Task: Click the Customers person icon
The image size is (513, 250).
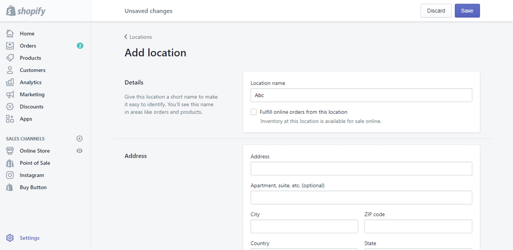Action: [x=10, y=70]
